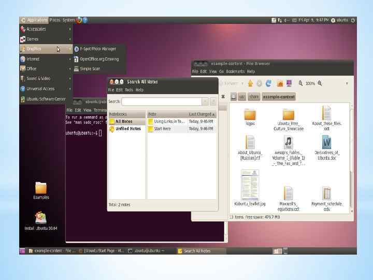
Task: Zoom out in File Browser toolbar
Action: (300, 83)
